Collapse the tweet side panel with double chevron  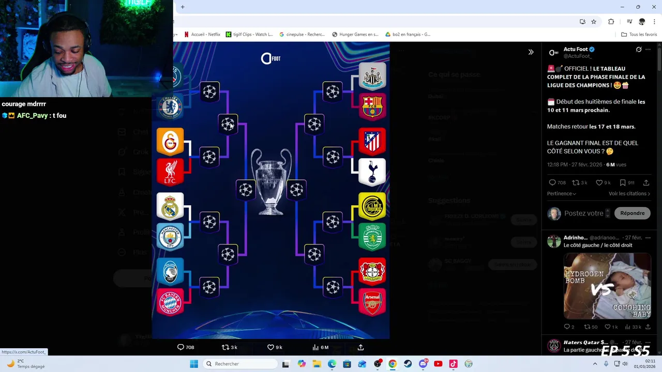point(531,52)
